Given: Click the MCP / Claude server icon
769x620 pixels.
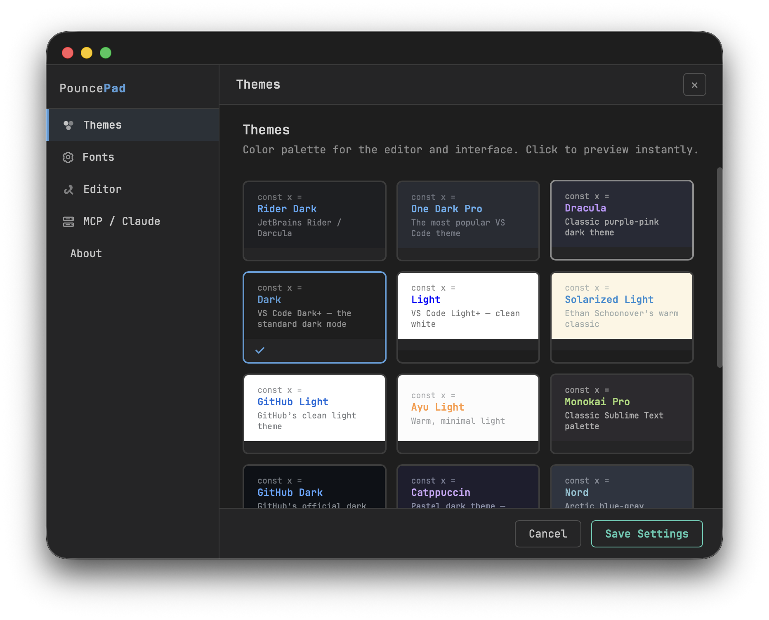Looking at the screenshot, I should pos(68,221).
